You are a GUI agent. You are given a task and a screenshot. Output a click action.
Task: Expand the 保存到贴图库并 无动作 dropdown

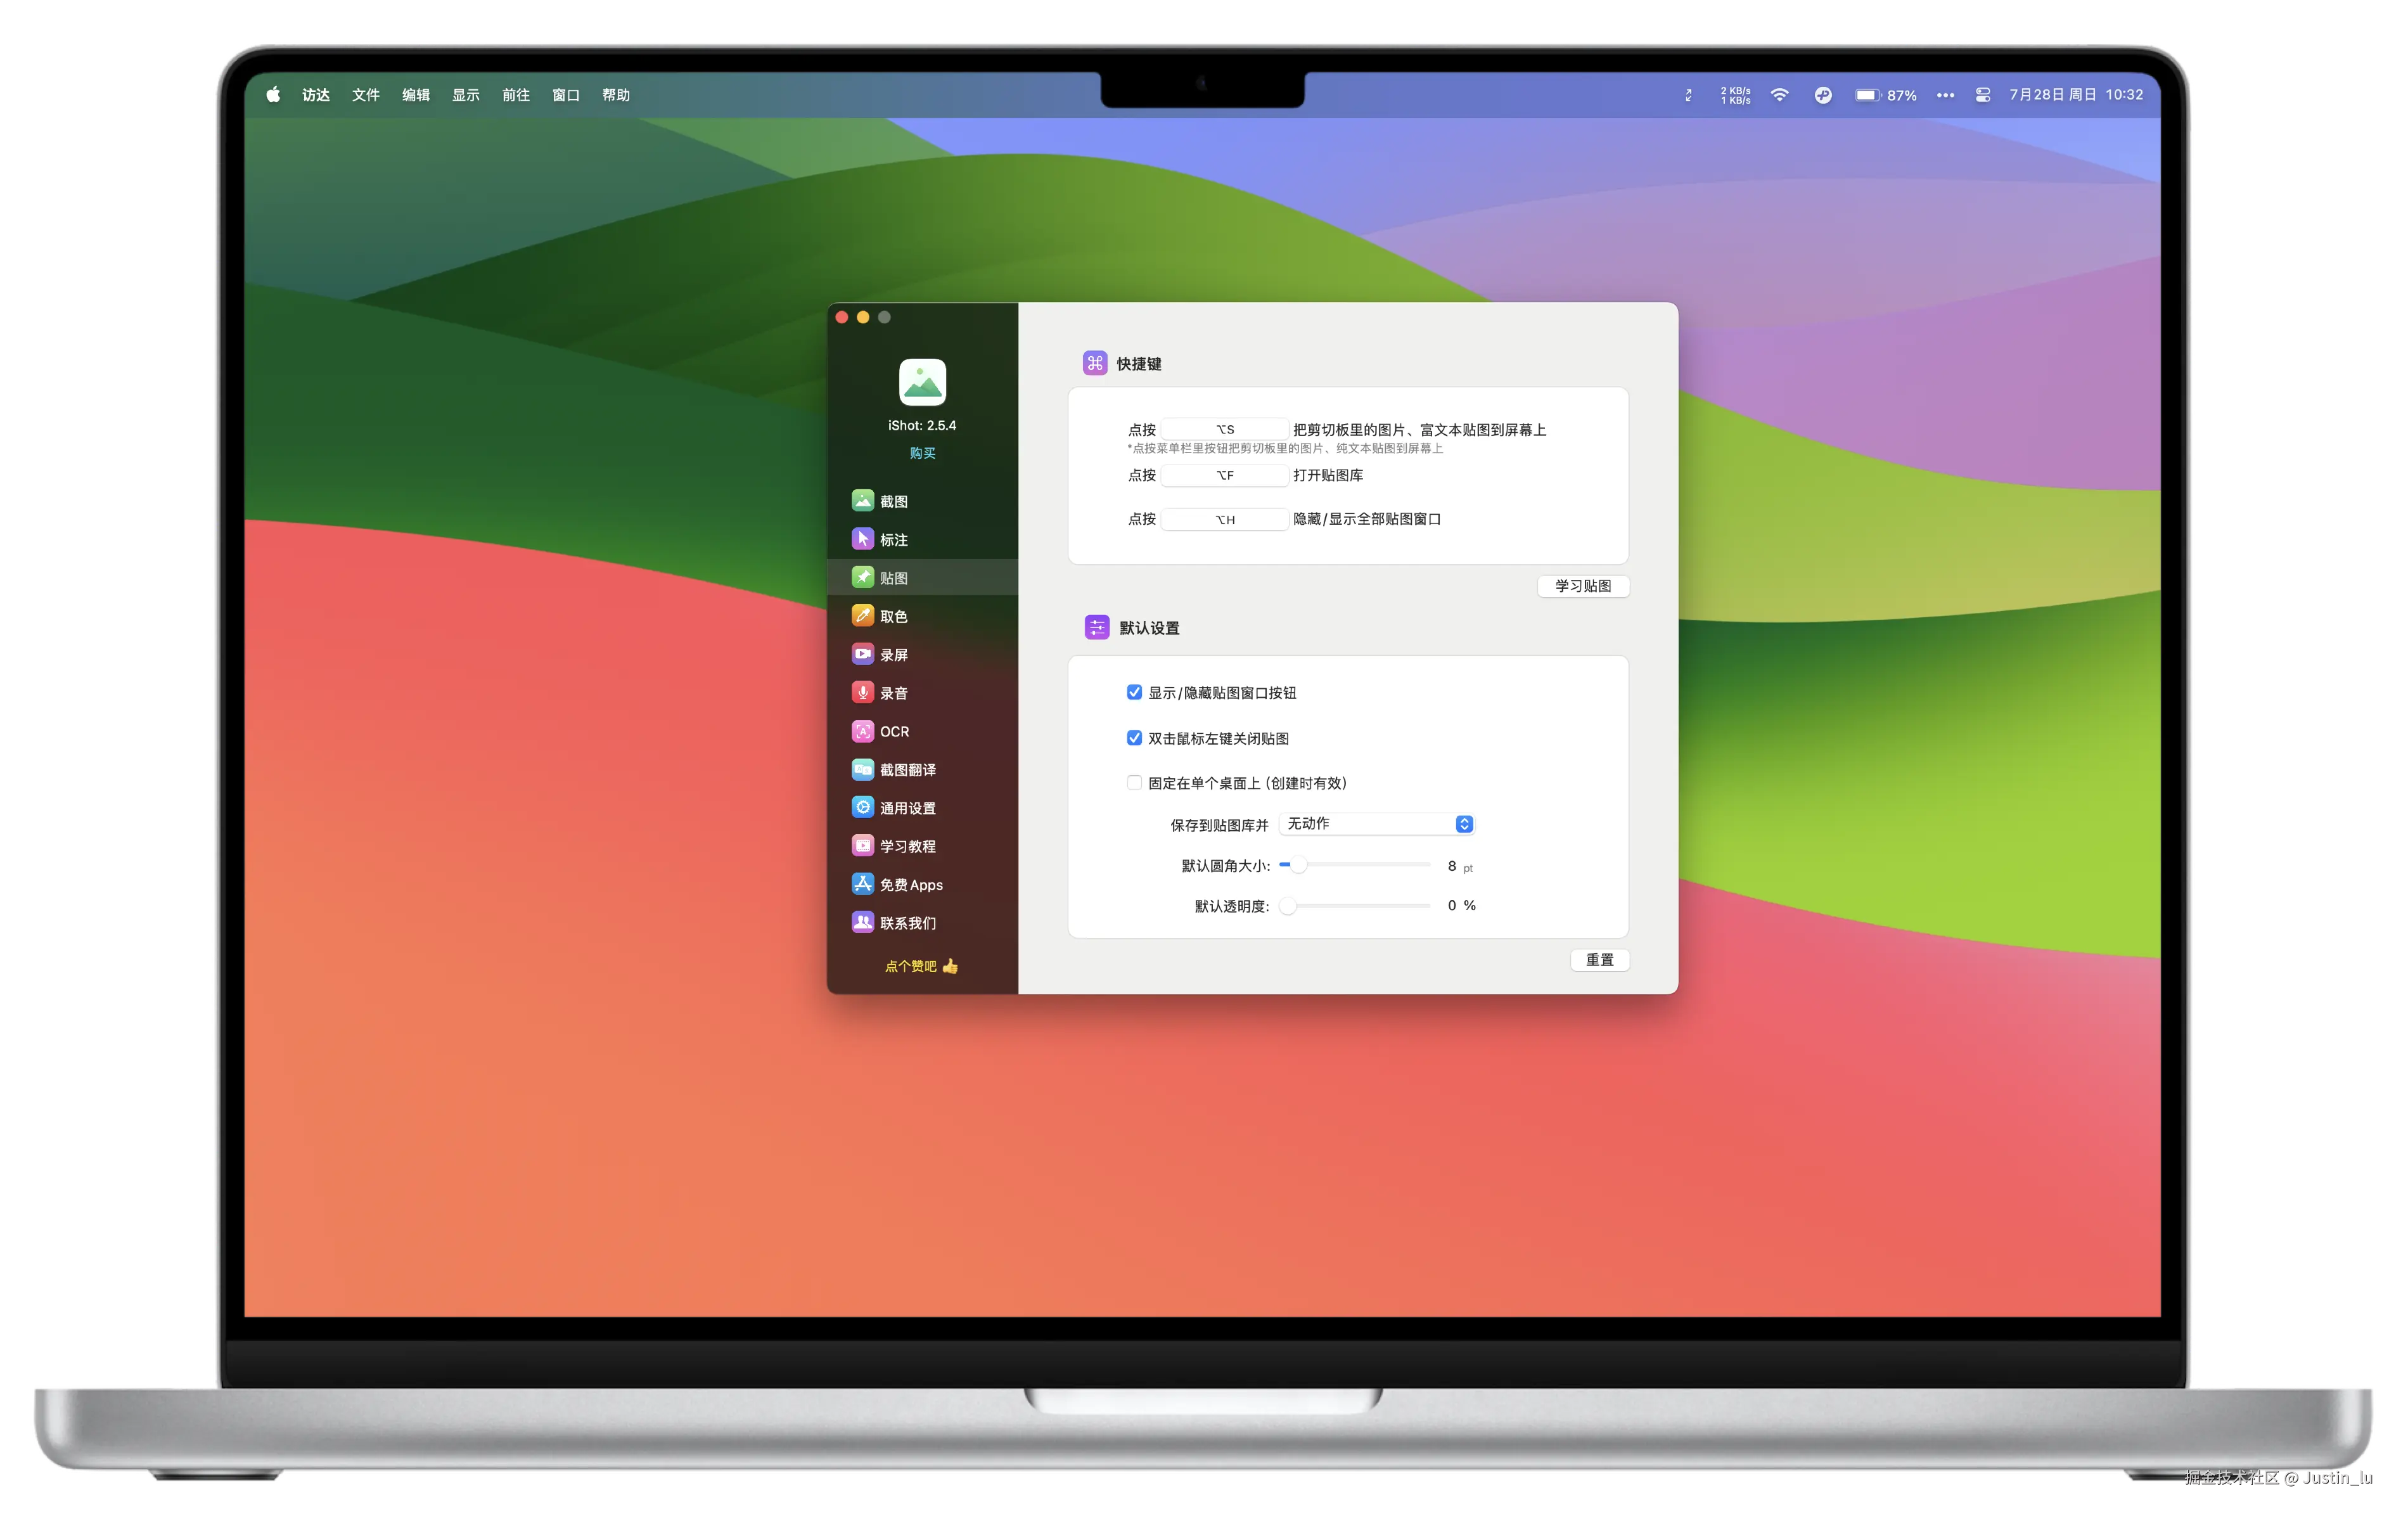[1376, 824]
